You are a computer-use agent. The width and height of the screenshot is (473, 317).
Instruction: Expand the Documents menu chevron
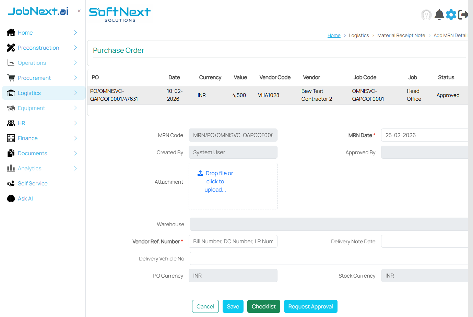tap(75, 153)
